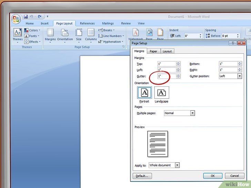251x188 pixels.
Task: Open theme Fonts menu
Action: [x=32, y=36]
